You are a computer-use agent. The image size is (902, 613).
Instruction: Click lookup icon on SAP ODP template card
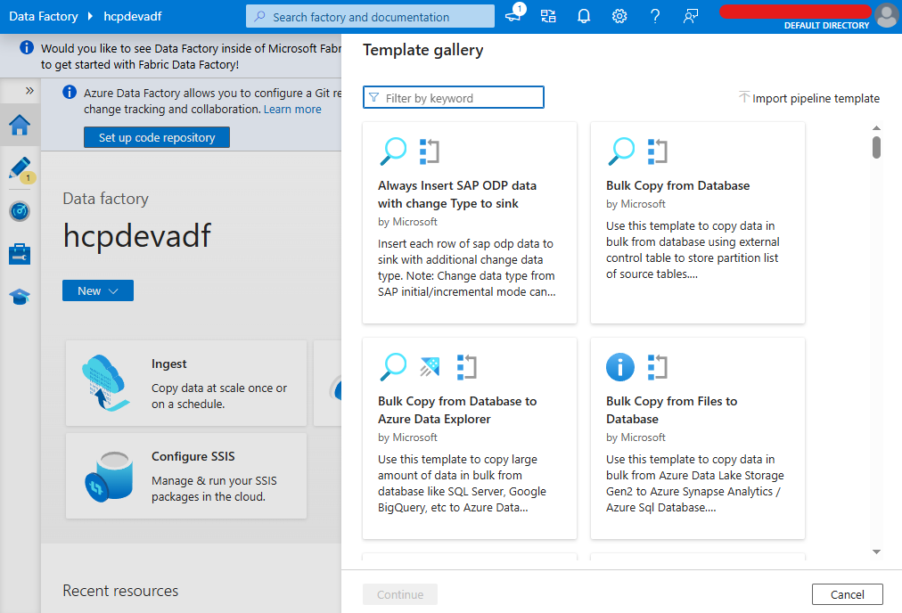[393, 151]
